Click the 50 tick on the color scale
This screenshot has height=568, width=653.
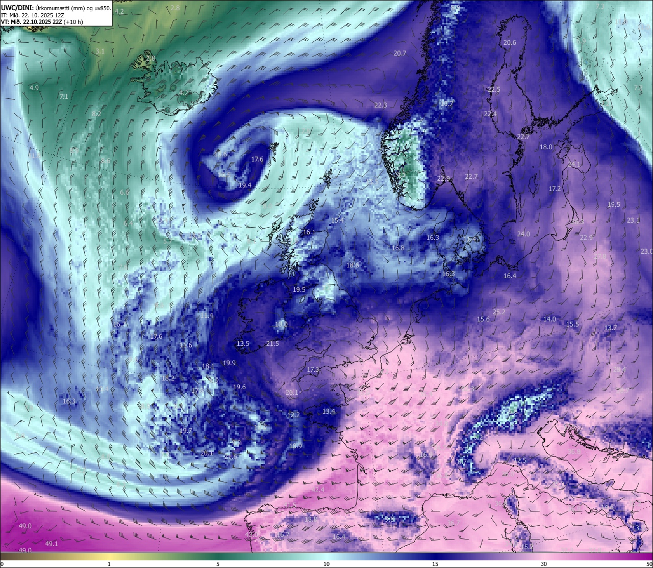coord(649,564)
